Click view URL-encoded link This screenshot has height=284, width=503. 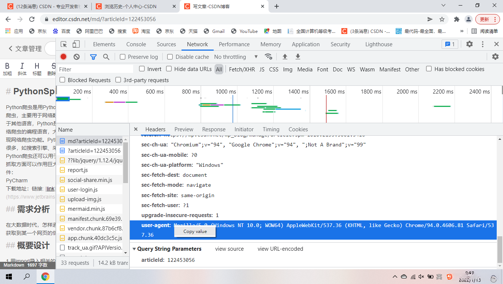point(280,249)
